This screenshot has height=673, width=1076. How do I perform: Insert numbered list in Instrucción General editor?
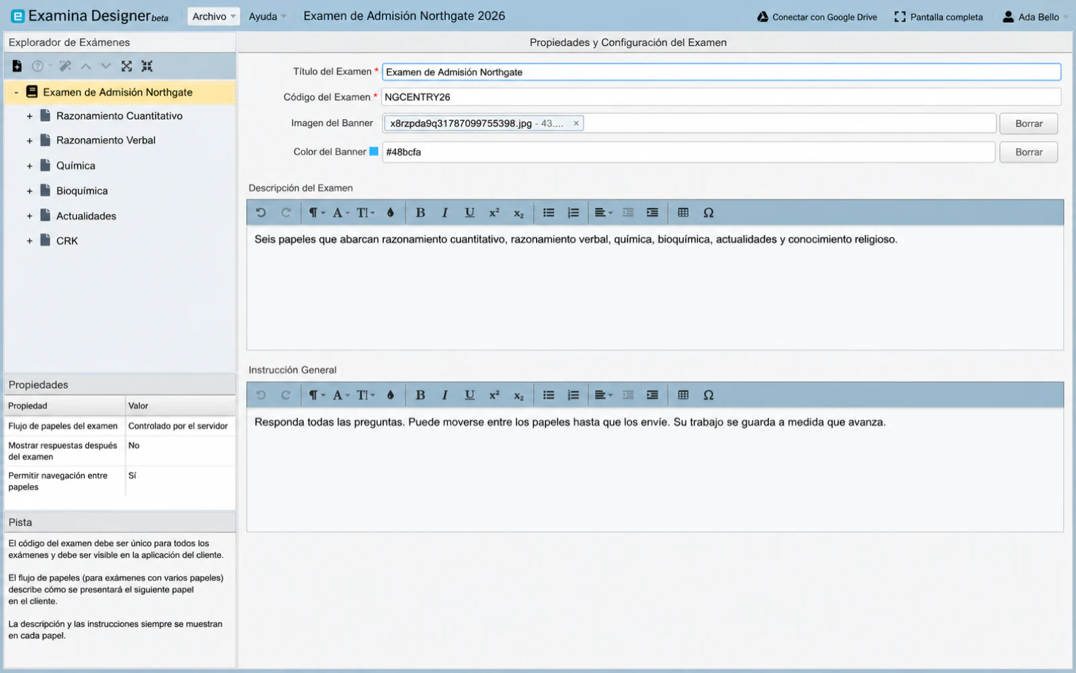[x=573, y=395]
